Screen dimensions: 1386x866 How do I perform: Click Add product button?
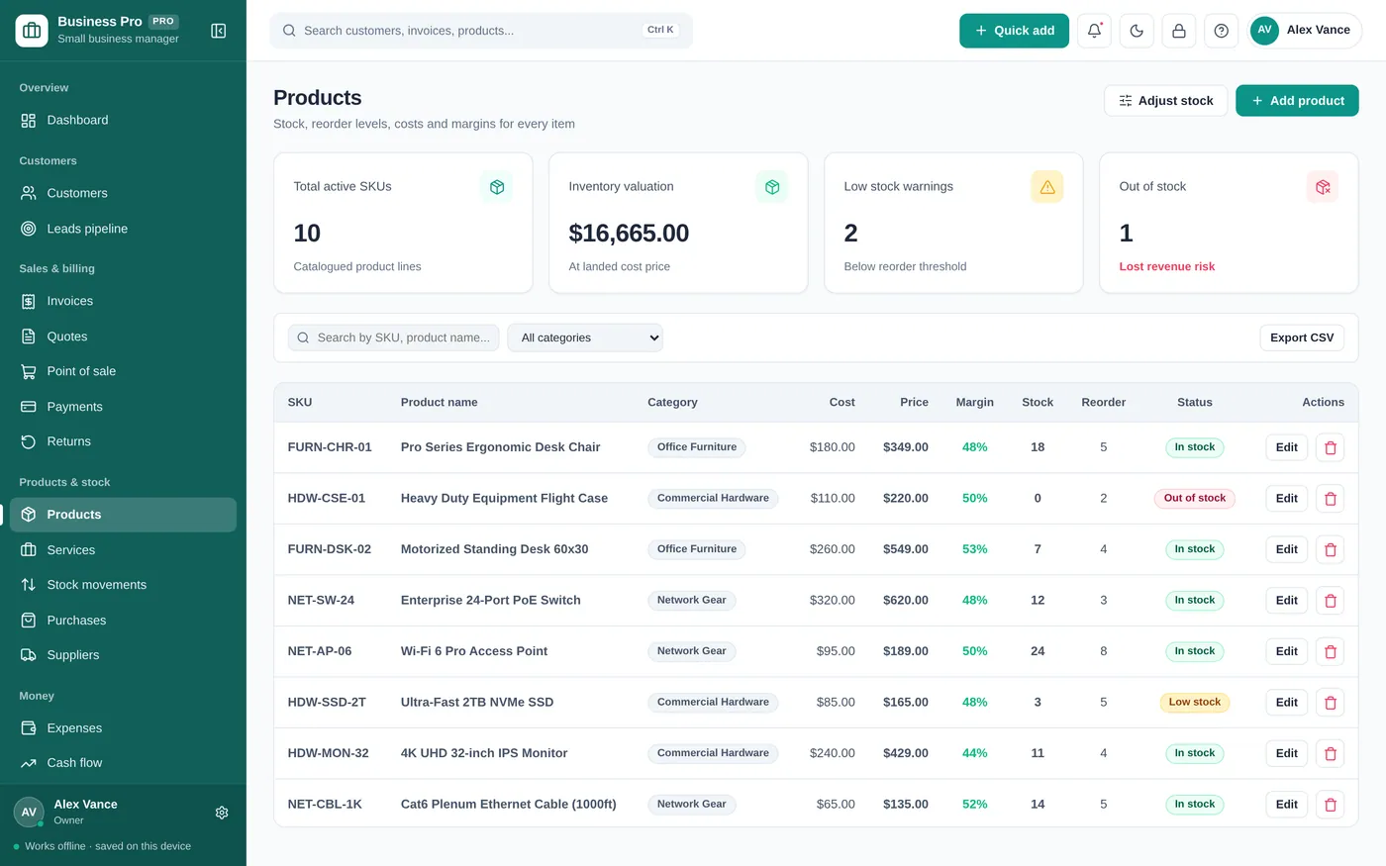pos(1297,101)
